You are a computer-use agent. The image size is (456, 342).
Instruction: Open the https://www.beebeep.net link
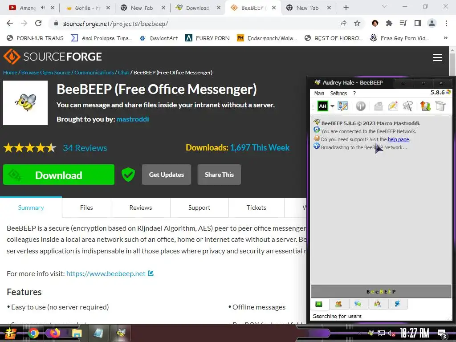point(106,274)
